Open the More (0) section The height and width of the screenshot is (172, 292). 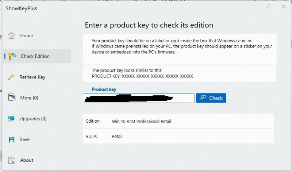[29, 98]
